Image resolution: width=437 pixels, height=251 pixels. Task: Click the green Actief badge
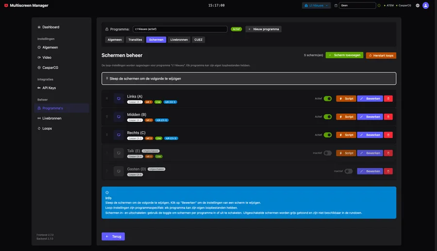pyautogui.click(x=236, y=29)
